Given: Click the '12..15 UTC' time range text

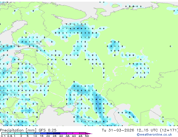Looking at the screenshot, I should pyautogui.click(x=147, y=130).
